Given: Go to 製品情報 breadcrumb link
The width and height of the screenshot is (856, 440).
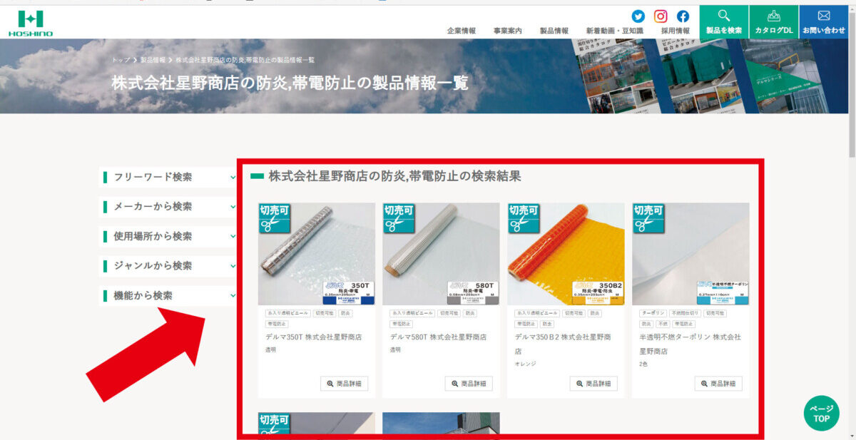Looking at the screenshot, I should (x=153, y=60).
